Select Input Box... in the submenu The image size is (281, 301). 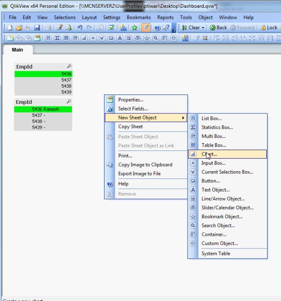[227, 163]
